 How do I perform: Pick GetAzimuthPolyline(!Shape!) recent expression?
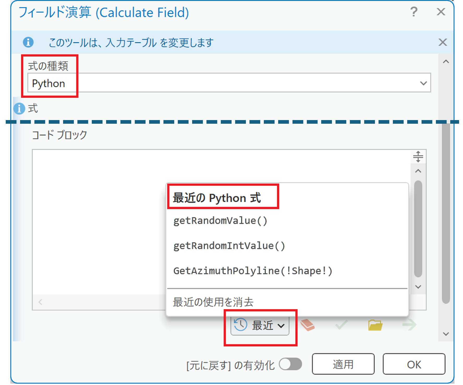coord(253,271)
